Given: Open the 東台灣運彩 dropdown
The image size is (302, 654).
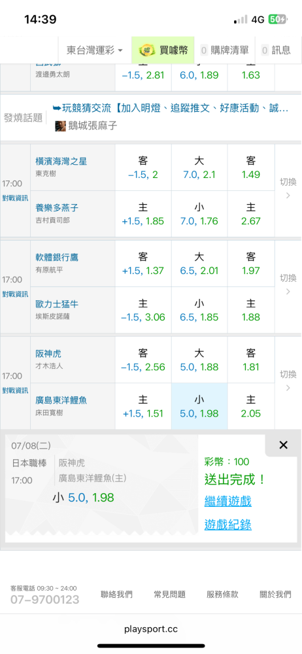Looking at the screenshot, I should tap(95, 50).
